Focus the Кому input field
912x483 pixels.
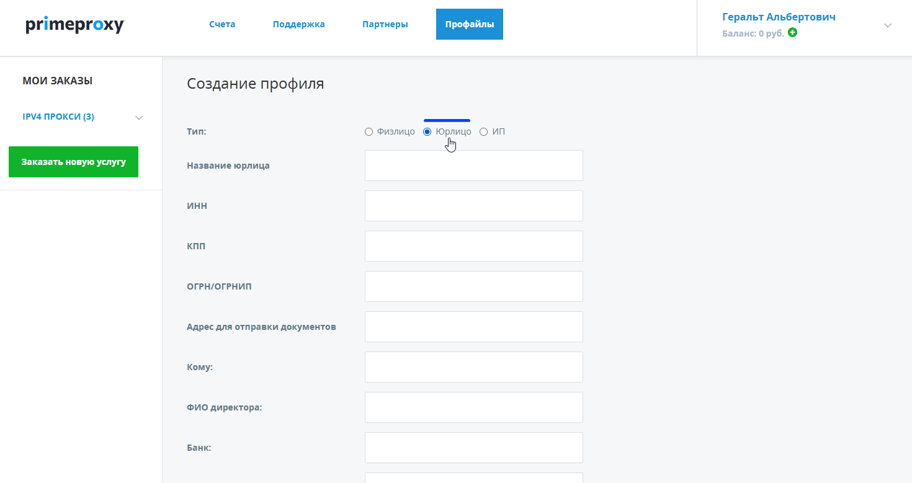pyautogui.click(x=474, y=367)
